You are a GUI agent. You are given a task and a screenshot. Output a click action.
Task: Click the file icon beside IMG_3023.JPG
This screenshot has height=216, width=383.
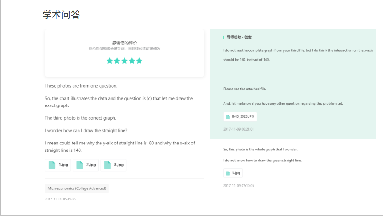tap(228, 117)
